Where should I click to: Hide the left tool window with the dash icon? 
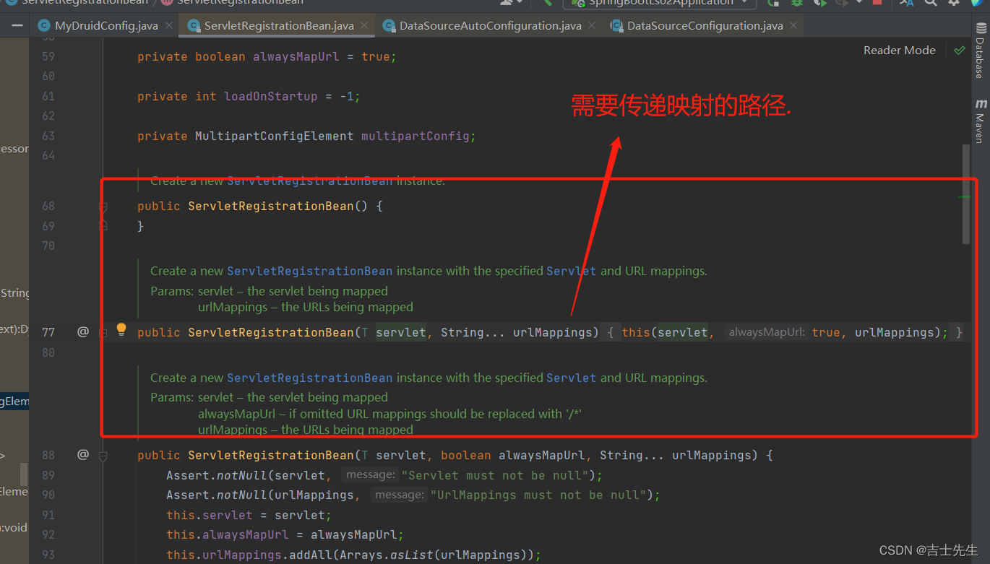[16, 26]
